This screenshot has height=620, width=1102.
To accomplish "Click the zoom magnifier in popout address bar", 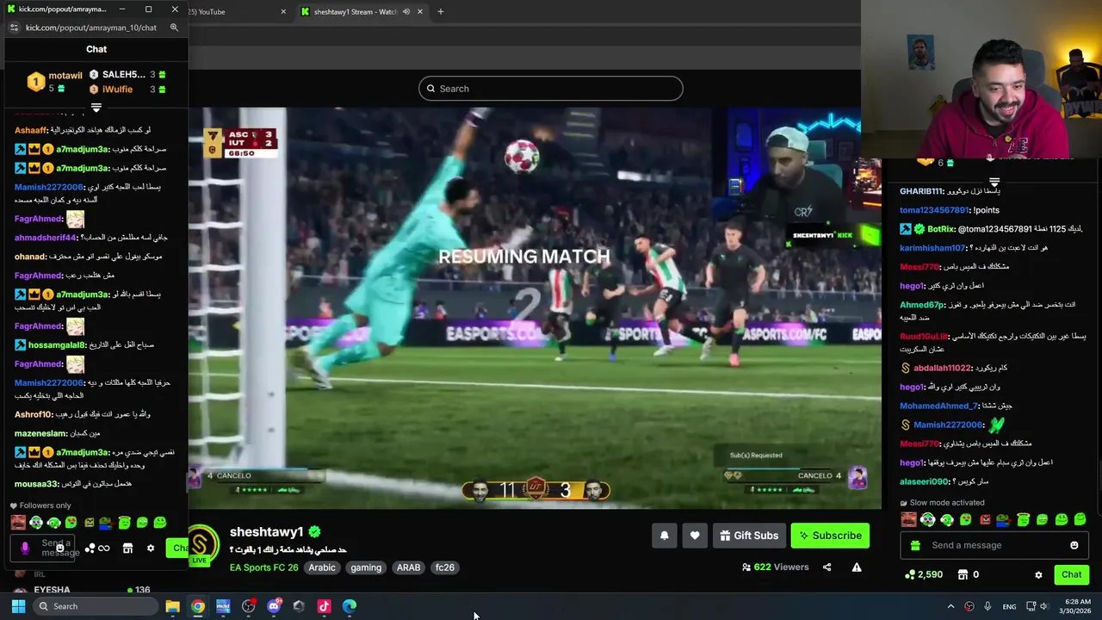I will pyautogui.click(x=174, y=28).
